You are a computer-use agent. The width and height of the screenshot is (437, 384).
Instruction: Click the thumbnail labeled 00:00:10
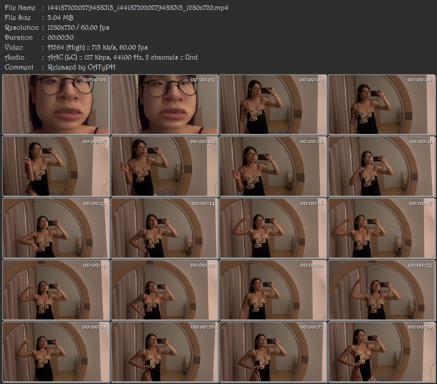click(x=273, y=166)
